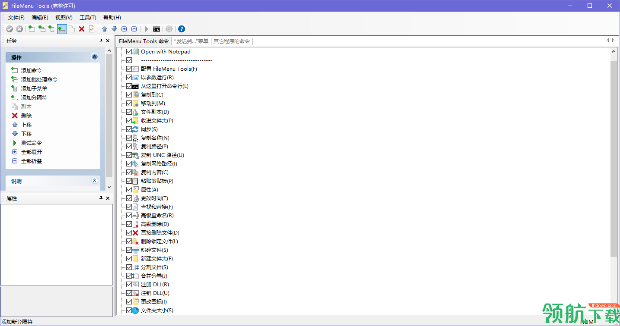Open the 工具(T) menu
Image resolution: width=620 pixels, height=326 pixels.
point(88,18)
